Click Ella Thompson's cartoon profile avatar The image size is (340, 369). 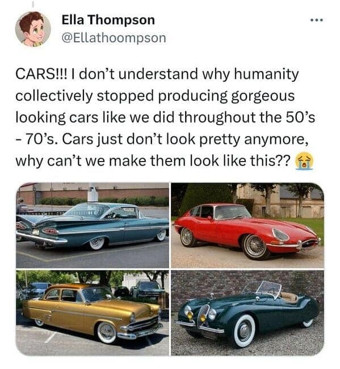coord(33,29)
